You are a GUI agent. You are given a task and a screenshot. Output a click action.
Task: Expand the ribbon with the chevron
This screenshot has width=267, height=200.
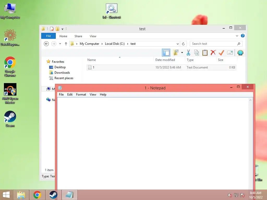237,36
